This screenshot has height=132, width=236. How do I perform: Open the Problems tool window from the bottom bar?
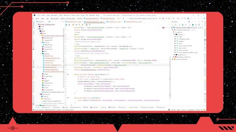pos(94,107)
